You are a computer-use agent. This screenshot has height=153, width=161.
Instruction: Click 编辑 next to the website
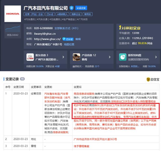pyautogui.click(x=78, y=39)
